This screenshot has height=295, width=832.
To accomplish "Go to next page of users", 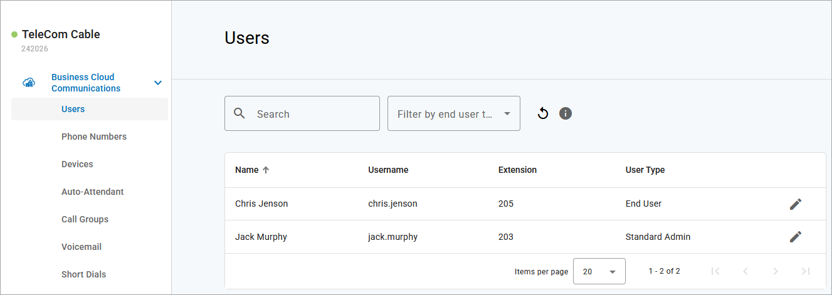I will click(776, 271).
